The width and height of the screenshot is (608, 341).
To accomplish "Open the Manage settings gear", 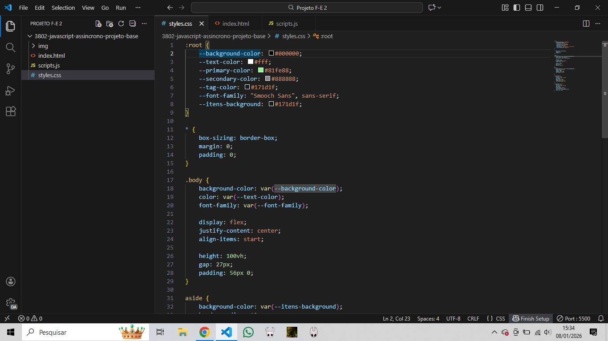I will pyautogui.click(x=11, y=303).
